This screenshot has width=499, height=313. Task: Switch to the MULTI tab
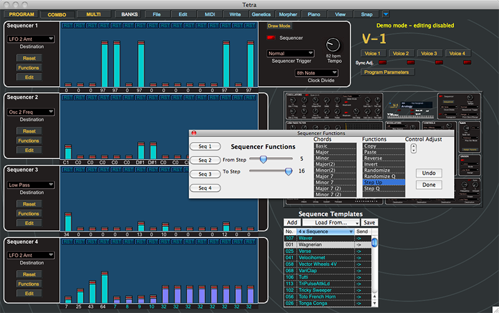[94, 14]
